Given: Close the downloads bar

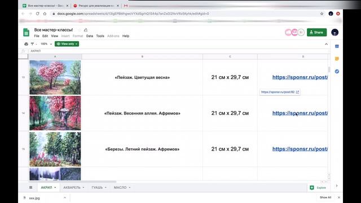Looking at the screenshot, I should pos(339,197).
